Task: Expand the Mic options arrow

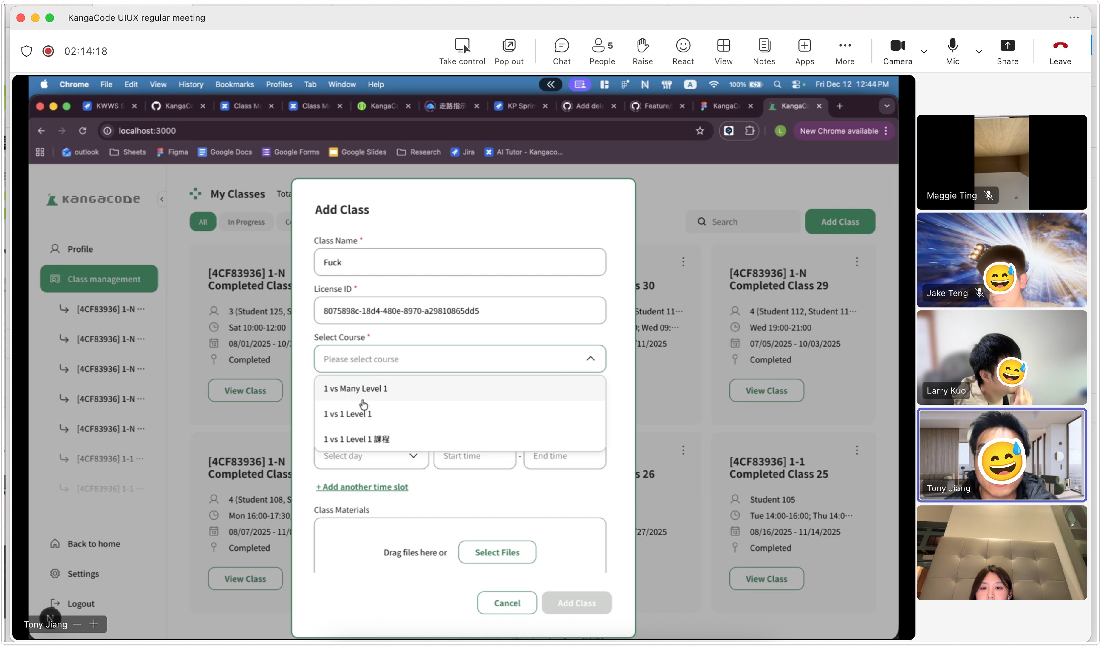Action: [x=979, y=51]
